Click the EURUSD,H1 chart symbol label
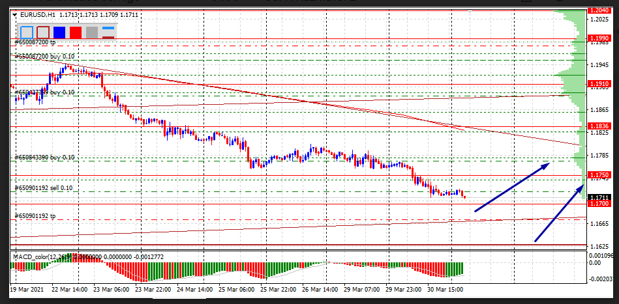 click(37, 13)
